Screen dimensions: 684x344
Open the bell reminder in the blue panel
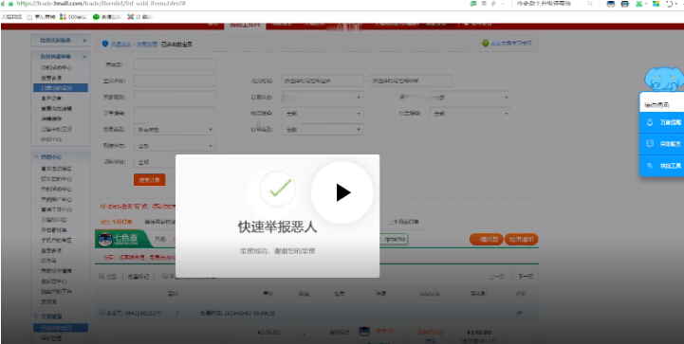(x=662, y=123)
